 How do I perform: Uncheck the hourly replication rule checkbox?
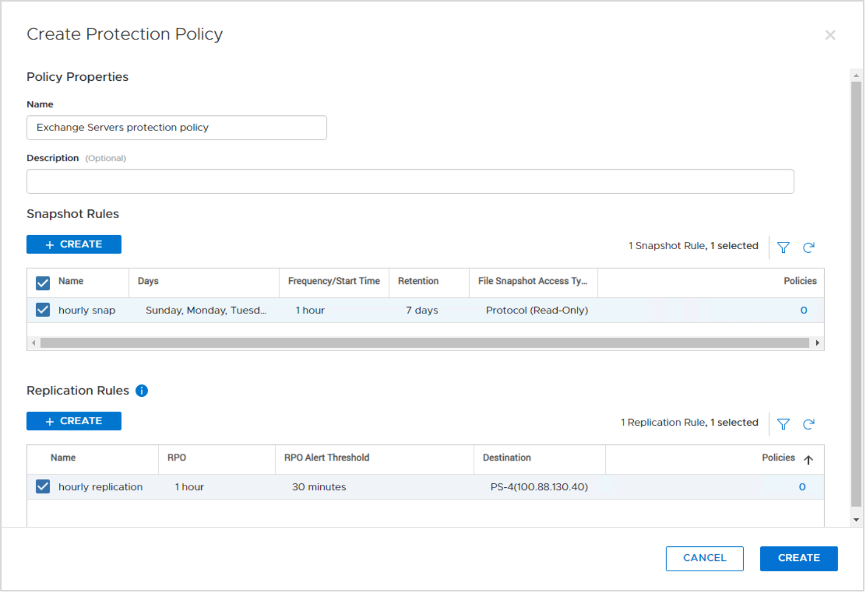coord(42,486)
